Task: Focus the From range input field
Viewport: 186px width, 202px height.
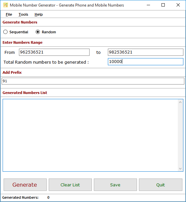Action: (54, 52)
